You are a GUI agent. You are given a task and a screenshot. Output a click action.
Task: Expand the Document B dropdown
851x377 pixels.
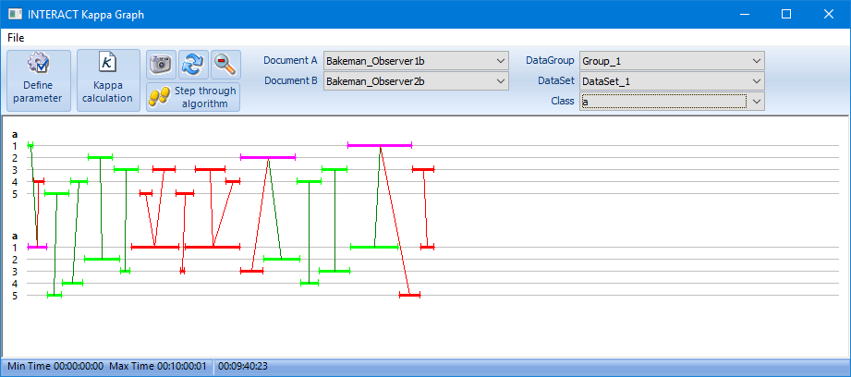(x=500, y=81)
